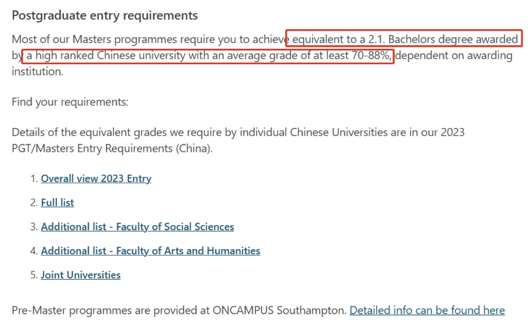This screenshot has width=532, height=325.
Task: Click list number 4 beside Arts and Humanities list
Action: (34, 251)
